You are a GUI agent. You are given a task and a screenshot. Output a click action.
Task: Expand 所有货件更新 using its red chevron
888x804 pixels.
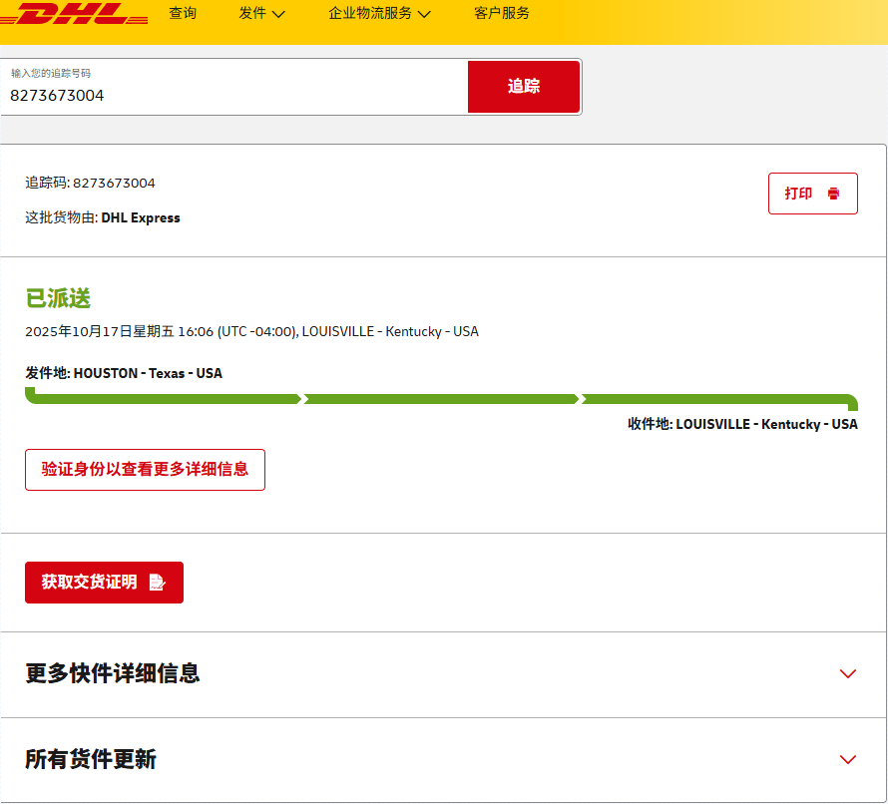coord(848,759)
